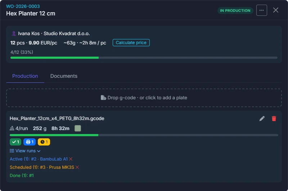Select the Production tab

(x=25, y=76)
